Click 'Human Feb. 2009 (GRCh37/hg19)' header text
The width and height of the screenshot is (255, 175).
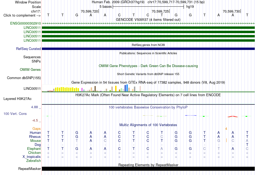(x=118, y=2)
